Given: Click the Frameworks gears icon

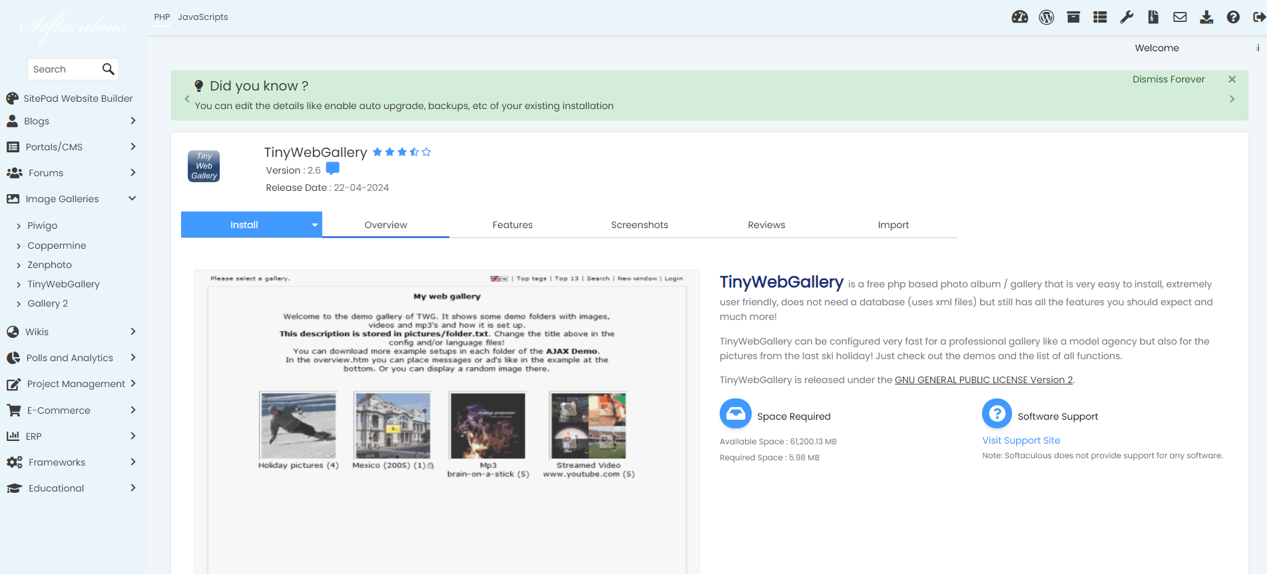Looking at the screenshot, I should pos(14,462).
